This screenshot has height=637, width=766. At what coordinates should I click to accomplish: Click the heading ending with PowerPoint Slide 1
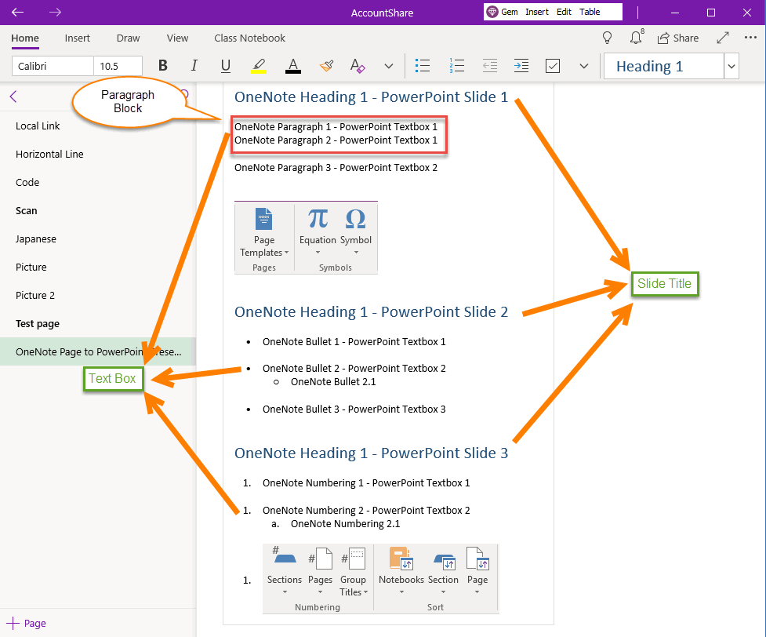[x=371, y=96]
